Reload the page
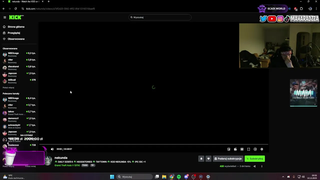This screenshot has width=320, height=180. (x=15, y=9)
